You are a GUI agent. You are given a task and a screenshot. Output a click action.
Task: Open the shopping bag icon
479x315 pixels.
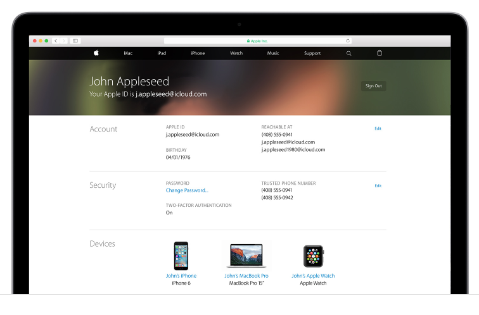pyautogui.click(x=380, y=52)
